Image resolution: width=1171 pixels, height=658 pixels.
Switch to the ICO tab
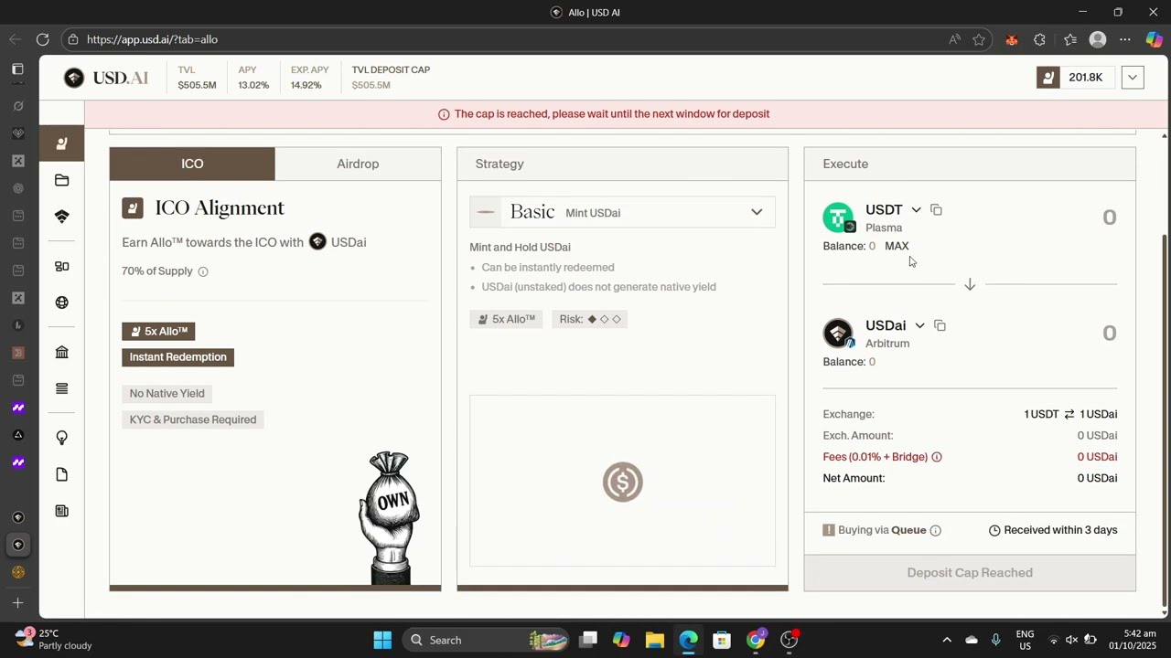[x=192, y=164]
